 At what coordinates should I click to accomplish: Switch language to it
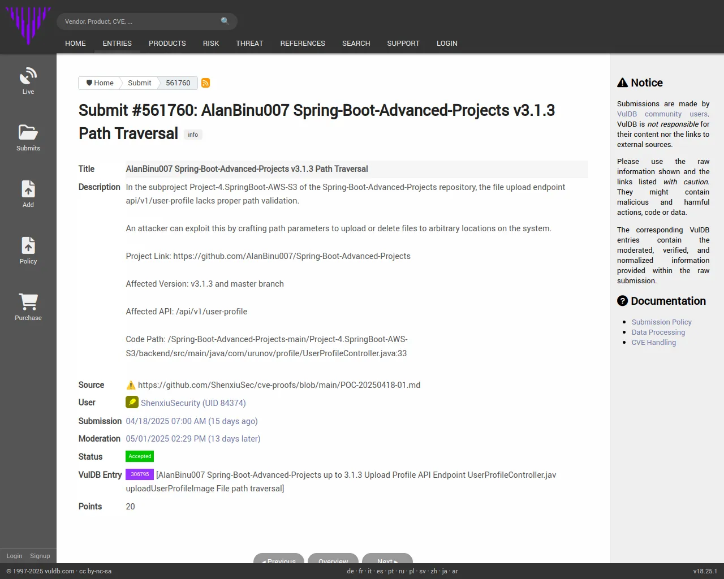point(370,571)
